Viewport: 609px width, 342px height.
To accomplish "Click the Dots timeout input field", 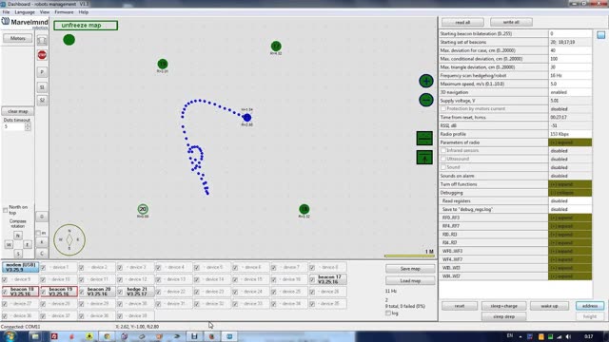I will point(13,126).
